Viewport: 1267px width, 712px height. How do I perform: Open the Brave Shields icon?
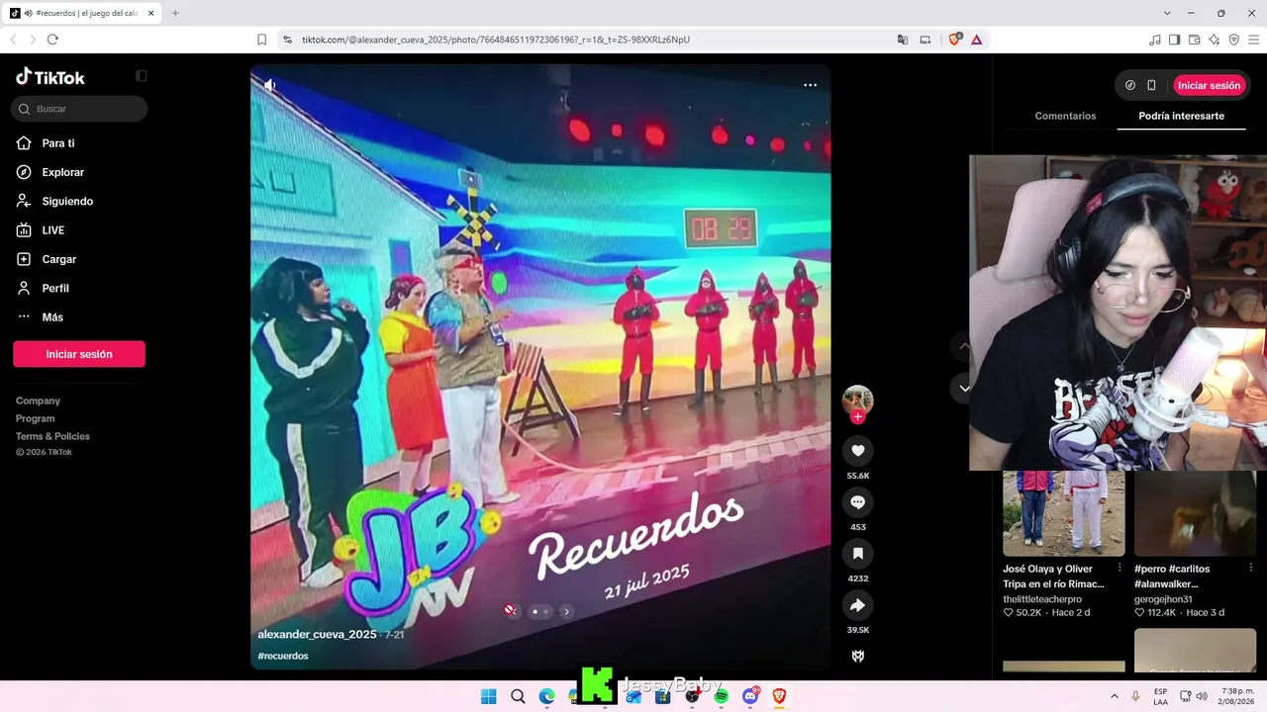(954, 40)
